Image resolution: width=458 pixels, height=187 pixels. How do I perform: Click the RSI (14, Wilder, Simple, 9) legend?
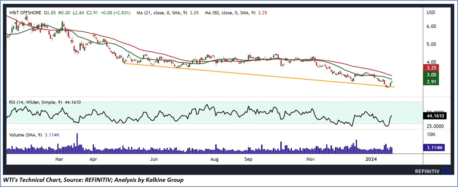[x=35, y=102]
